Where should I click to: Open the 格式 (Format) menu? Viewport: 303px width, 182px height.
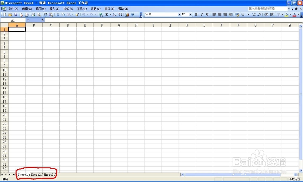[68, 9]
